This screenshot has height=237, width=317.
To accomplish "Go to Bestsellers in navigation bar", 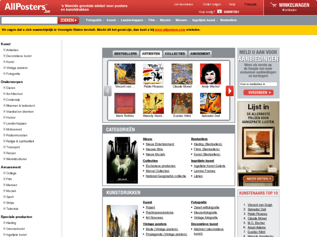I will (x=228, y=20).
